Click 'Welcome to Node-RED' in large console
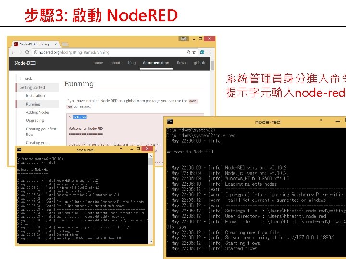The image size is (346, 259). (190, 152)
